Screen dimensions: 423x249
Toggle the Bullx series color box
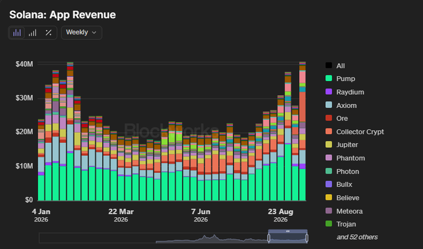328,184
